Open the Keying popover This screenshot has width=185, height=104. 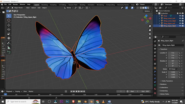(x=18, y=92)
